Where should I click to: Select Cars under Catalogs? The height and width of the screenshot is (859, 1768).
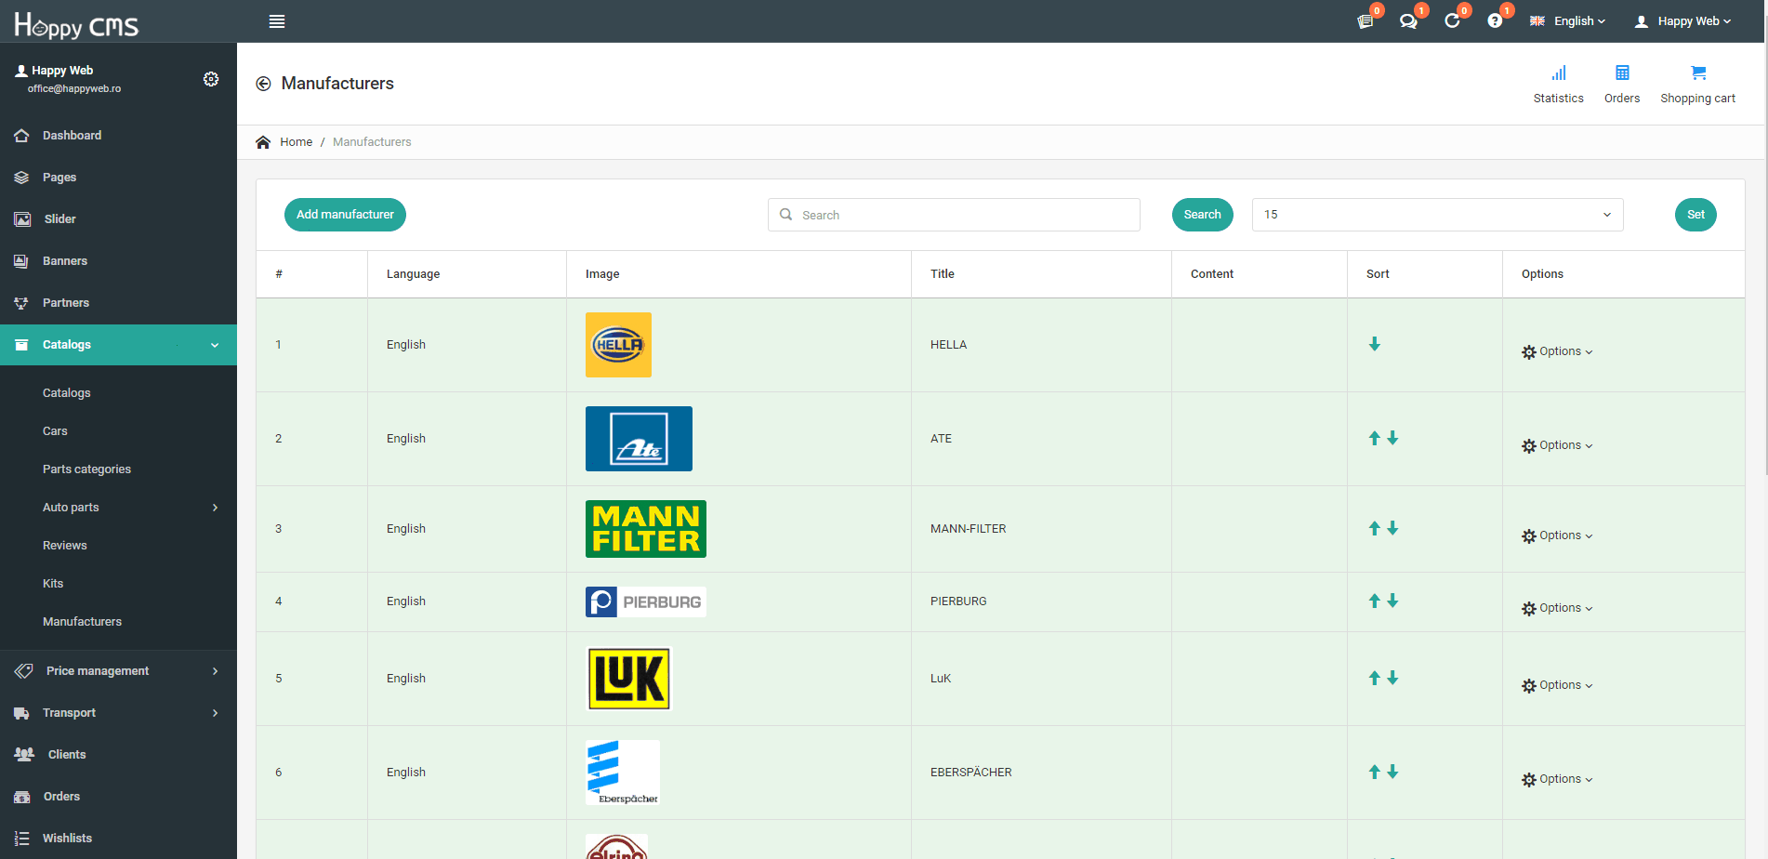55,431
